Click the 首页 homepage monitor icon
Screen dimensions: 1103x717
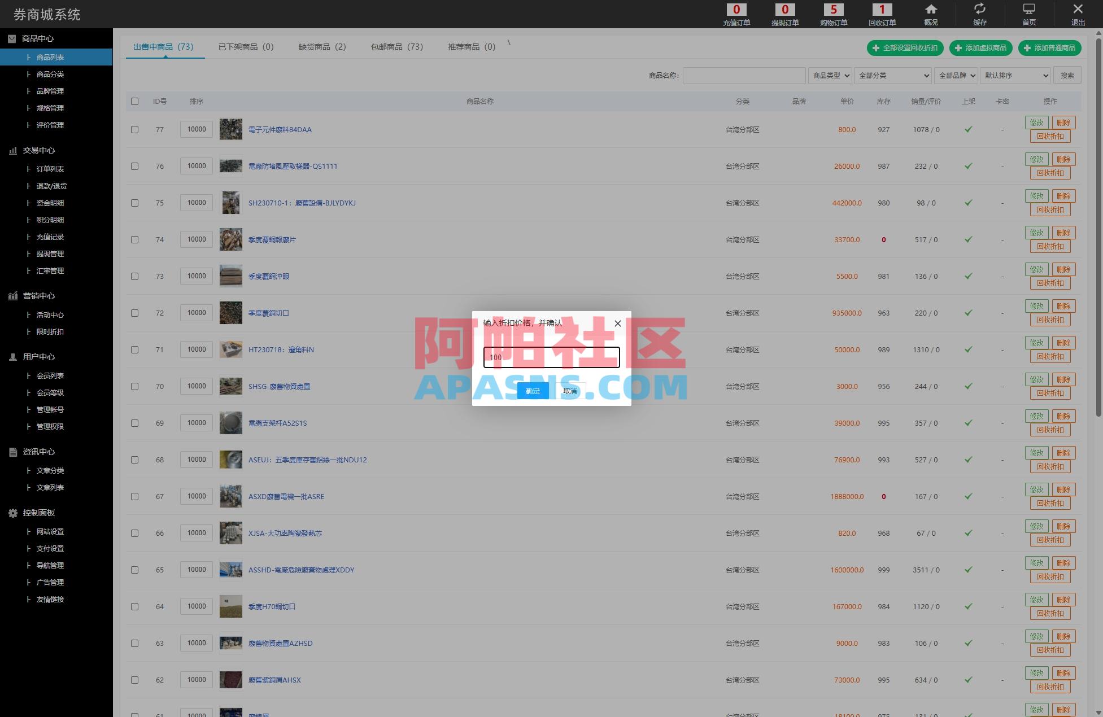pyautogui.click(x=1029, y=14)
